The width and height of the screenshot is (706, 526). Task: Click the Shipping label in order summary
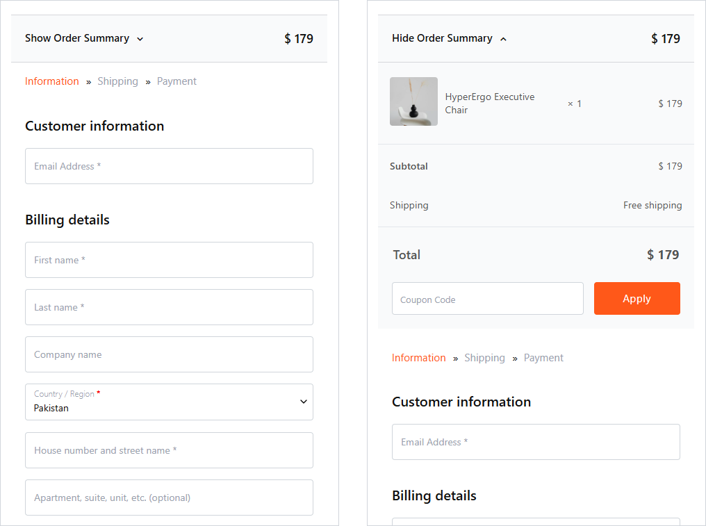pos(409,206)
